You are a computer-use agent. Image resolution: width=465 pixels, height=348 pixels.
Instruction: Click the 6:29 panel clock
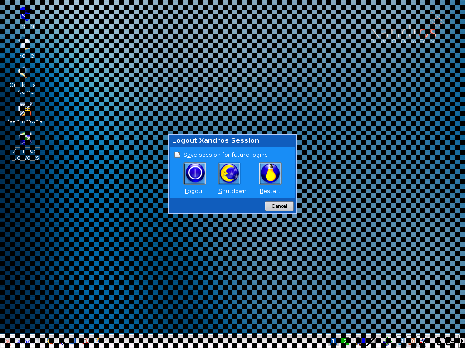click(446, 341)
